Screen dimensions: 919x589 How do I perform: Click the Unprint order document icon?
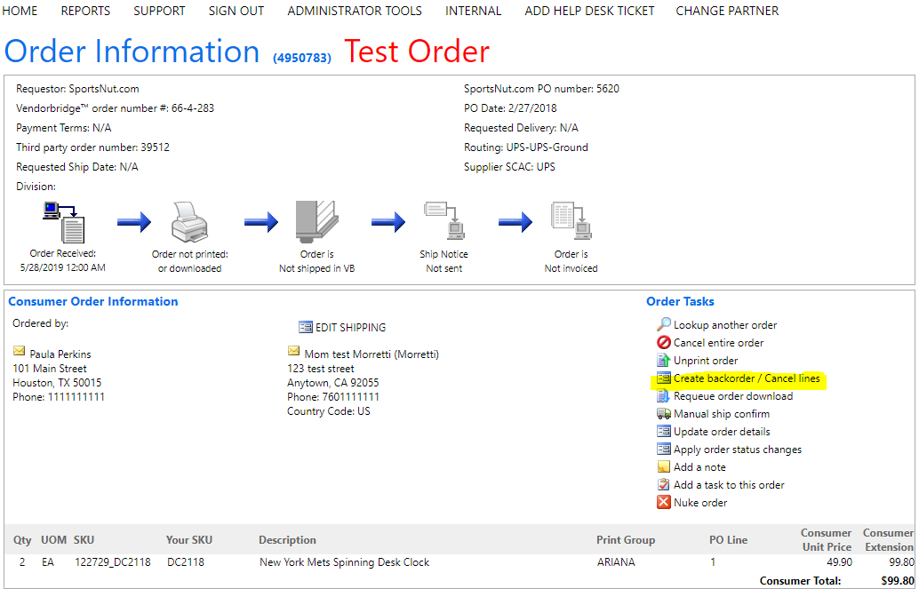663,360
